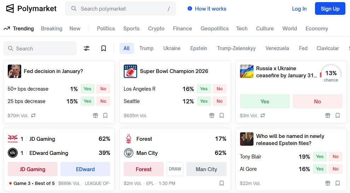The height and width of the screenshot is (193, 350).
Task: Open the Crypto category tab
Action: coord(156,29)
